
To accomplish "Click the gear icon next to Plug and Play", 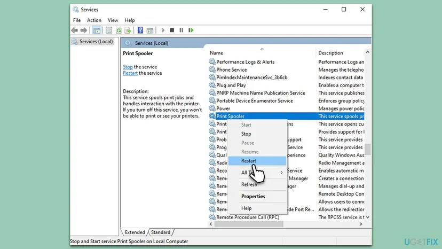I will [x=212, y=85].
